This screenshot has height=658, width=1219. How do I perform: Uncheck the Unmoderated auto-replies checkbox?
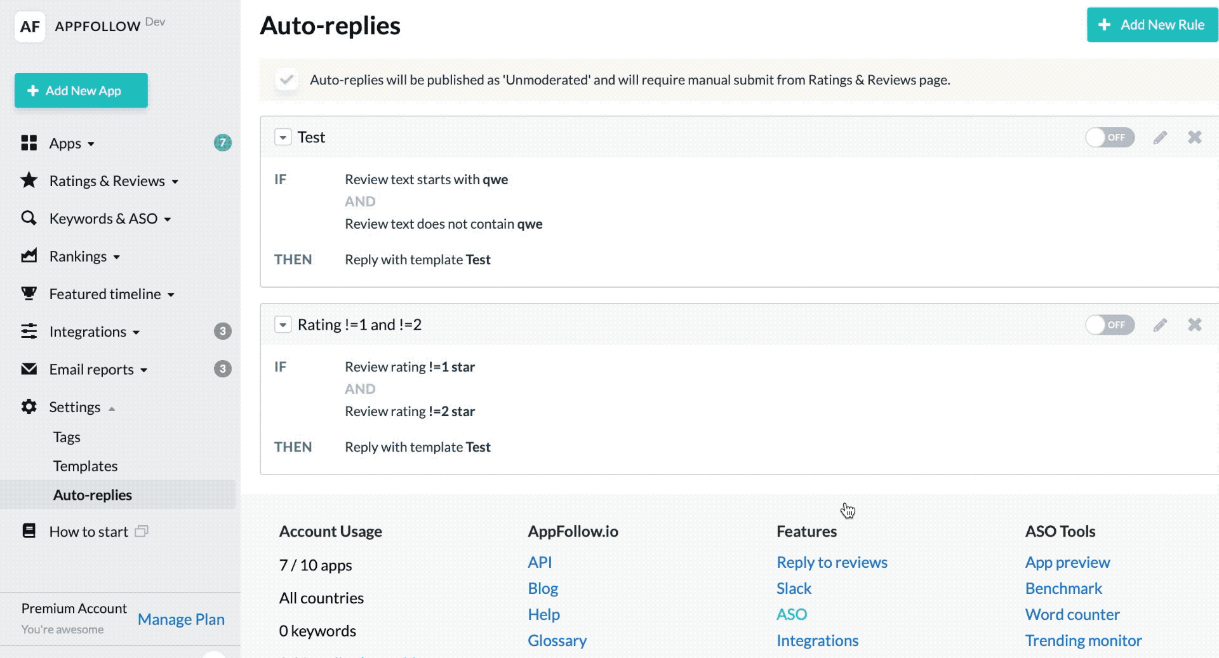286,80
